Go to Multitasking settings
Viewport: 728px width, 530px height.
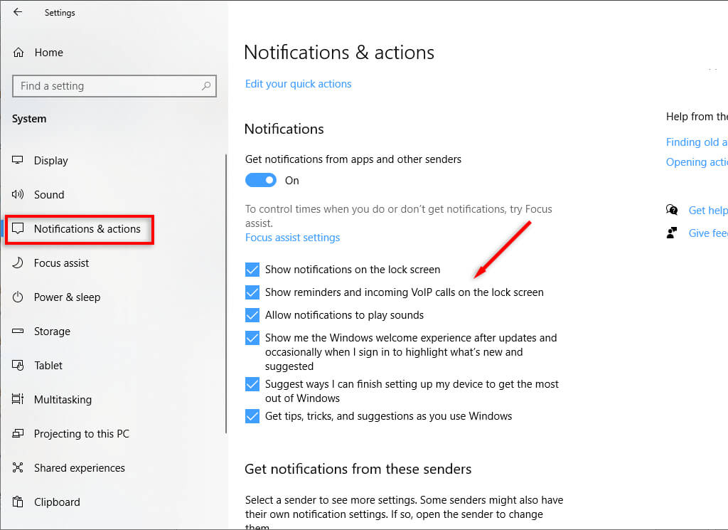63,400
